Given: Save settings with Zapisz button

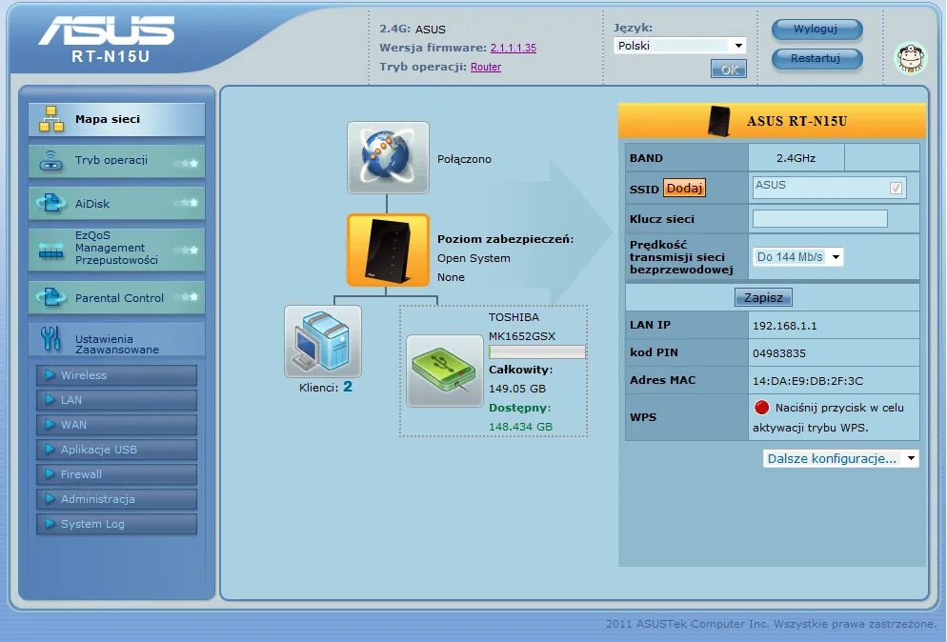Looking at the screenshot, I should coord(763,297).
